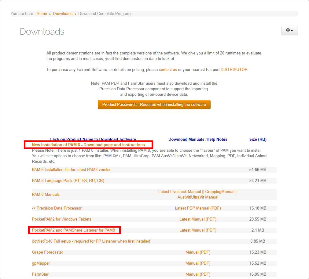Download the gpMapper program

click(x=41, y=263)
